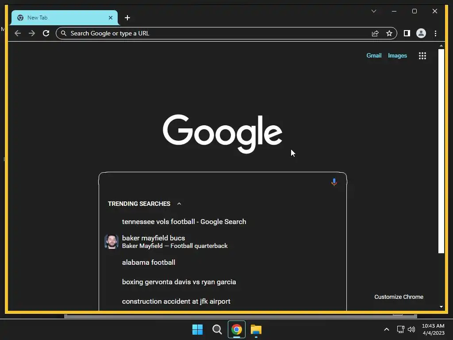
Task: Click scrollbar down arrow
Action: tap(441, 307)
